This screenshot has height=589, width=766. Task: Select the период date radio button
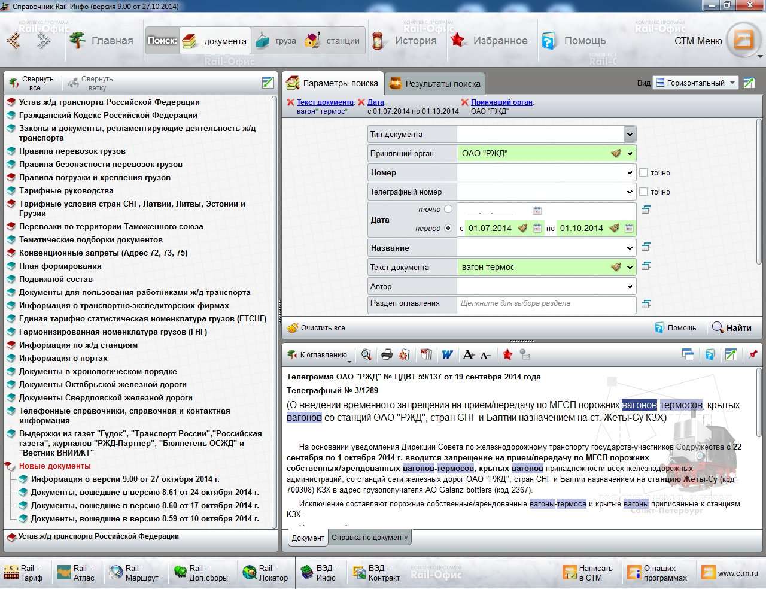(x=448, y=228)
